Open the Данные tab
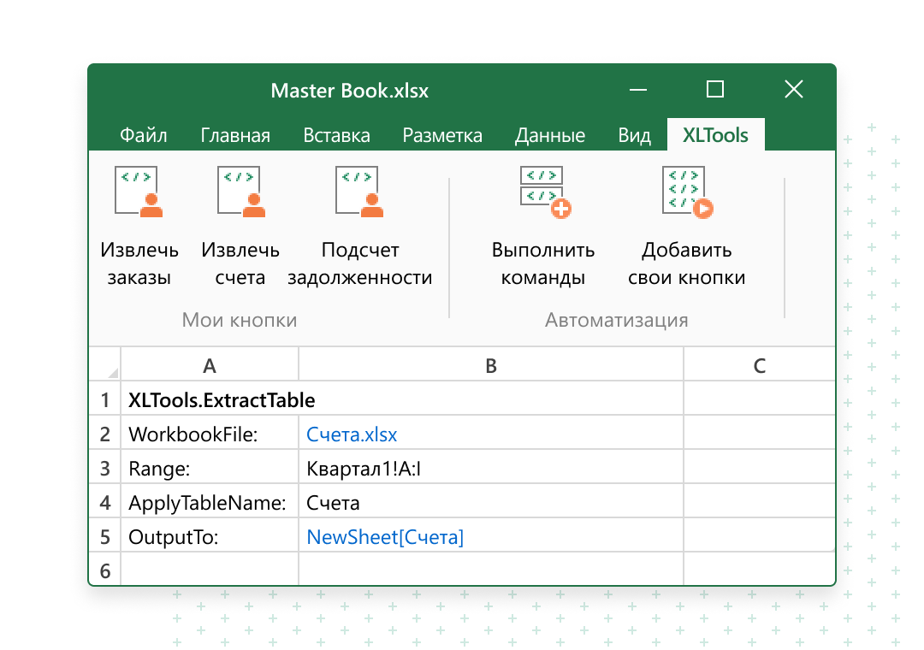924x650 pixels. (550, 135)
